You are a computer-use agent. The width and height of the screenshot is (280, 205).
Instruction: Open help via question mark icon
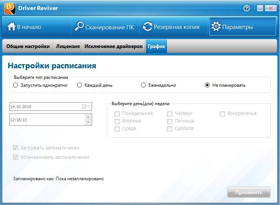pos(247,8)
